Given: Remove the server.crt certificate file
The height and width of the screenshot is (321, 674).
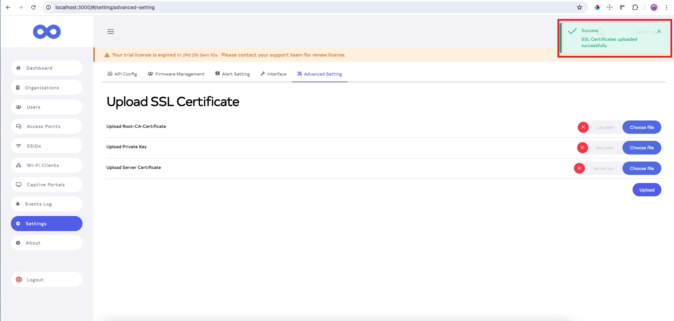Looking at the screenshot, I should 579,168.
